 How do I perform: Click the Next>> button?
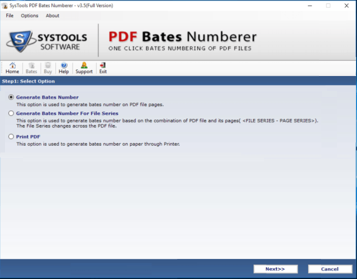pyautogui.click(x=275, y=269)
